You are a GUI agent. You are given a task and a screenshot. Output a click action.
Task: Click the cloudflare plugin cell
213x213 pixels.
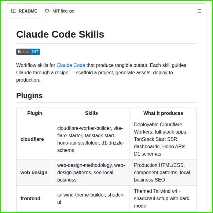point(35,139)
